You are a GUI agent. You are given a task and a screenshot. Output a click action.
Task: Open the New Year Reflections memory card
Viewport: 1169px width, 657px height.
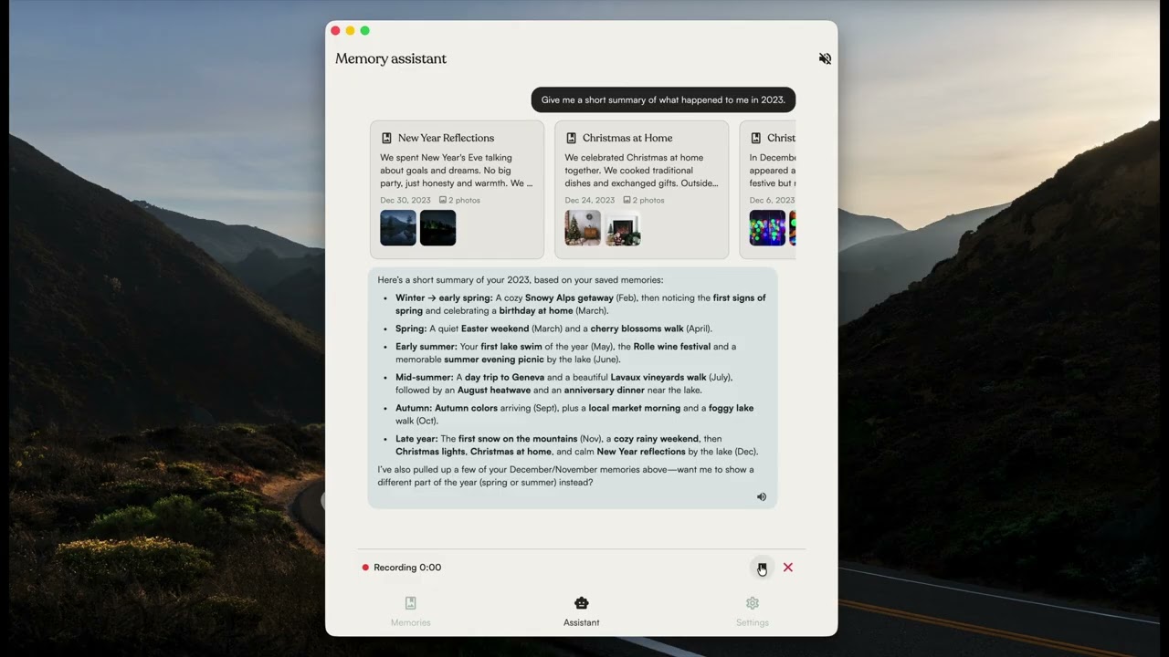coord(457,190)
